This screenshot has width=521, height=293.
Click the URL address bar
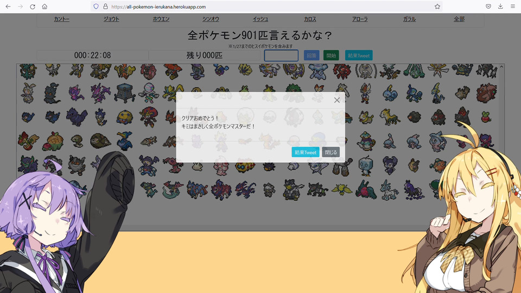266,7
